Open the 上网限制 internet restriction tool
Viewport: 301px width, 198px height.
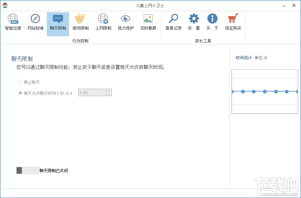103,22
